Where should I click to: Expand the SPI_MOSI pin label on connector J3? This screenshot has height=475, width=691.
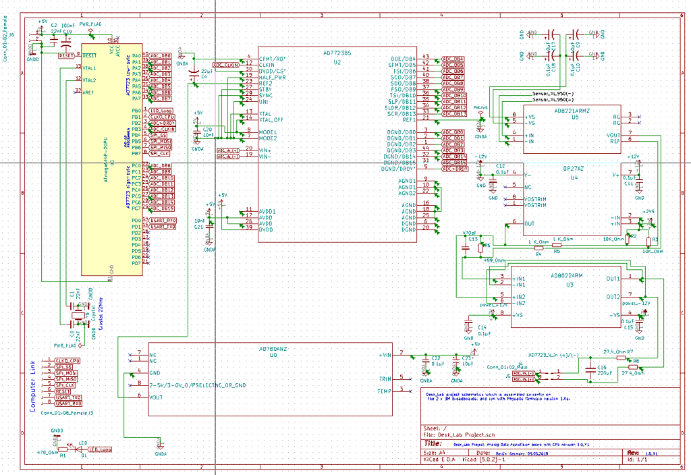(65, 372)
